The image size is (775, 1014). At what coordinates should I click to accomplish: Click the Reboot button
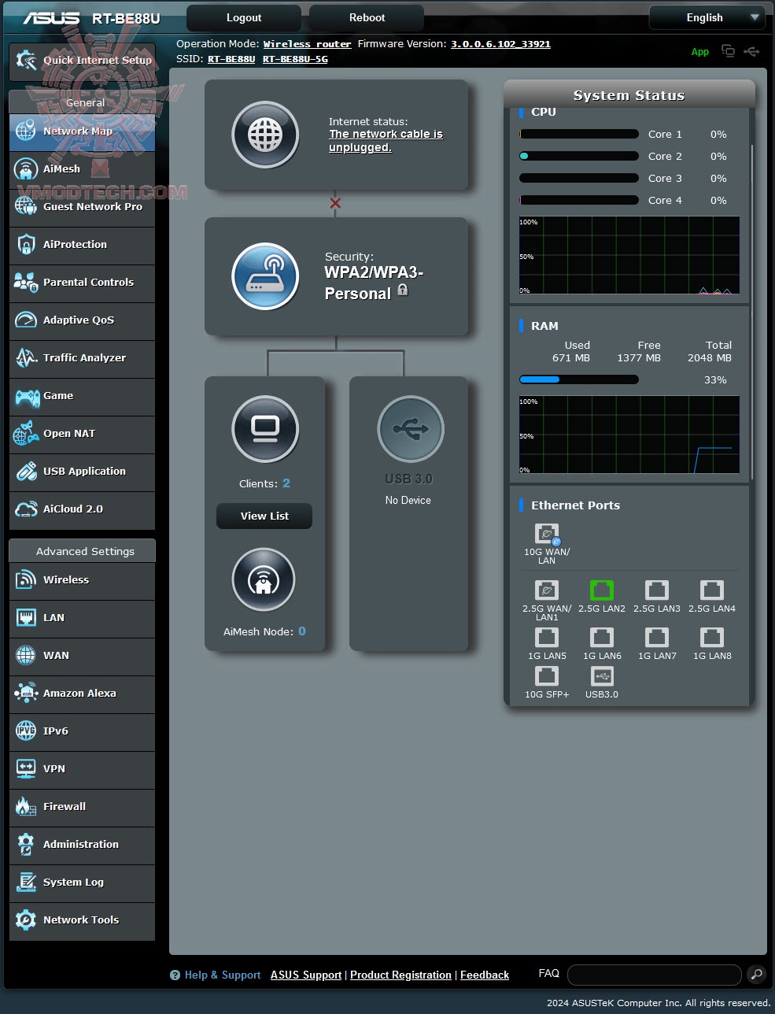(367, 17)
